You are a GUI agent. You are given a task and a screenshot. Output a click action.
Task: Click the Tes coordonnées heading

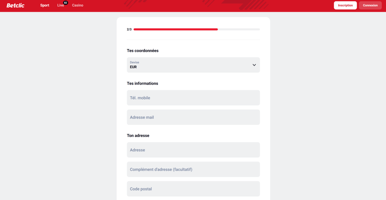click(x=143, y=51)
